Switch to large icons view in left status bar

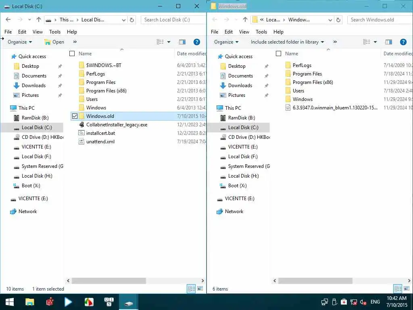[x=200, y=289]
